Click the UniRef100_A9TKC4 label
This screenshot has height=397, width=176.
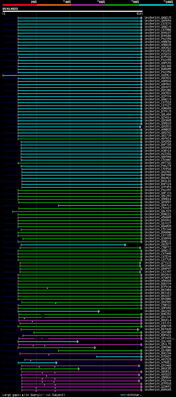tap(158, 139)
